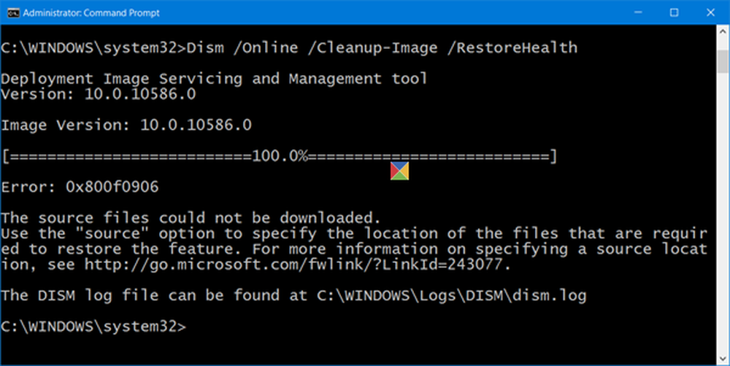This screenshot has height=366, width=730.
Task: Maximize the Command Prompt window
Action: click(674, 12)
